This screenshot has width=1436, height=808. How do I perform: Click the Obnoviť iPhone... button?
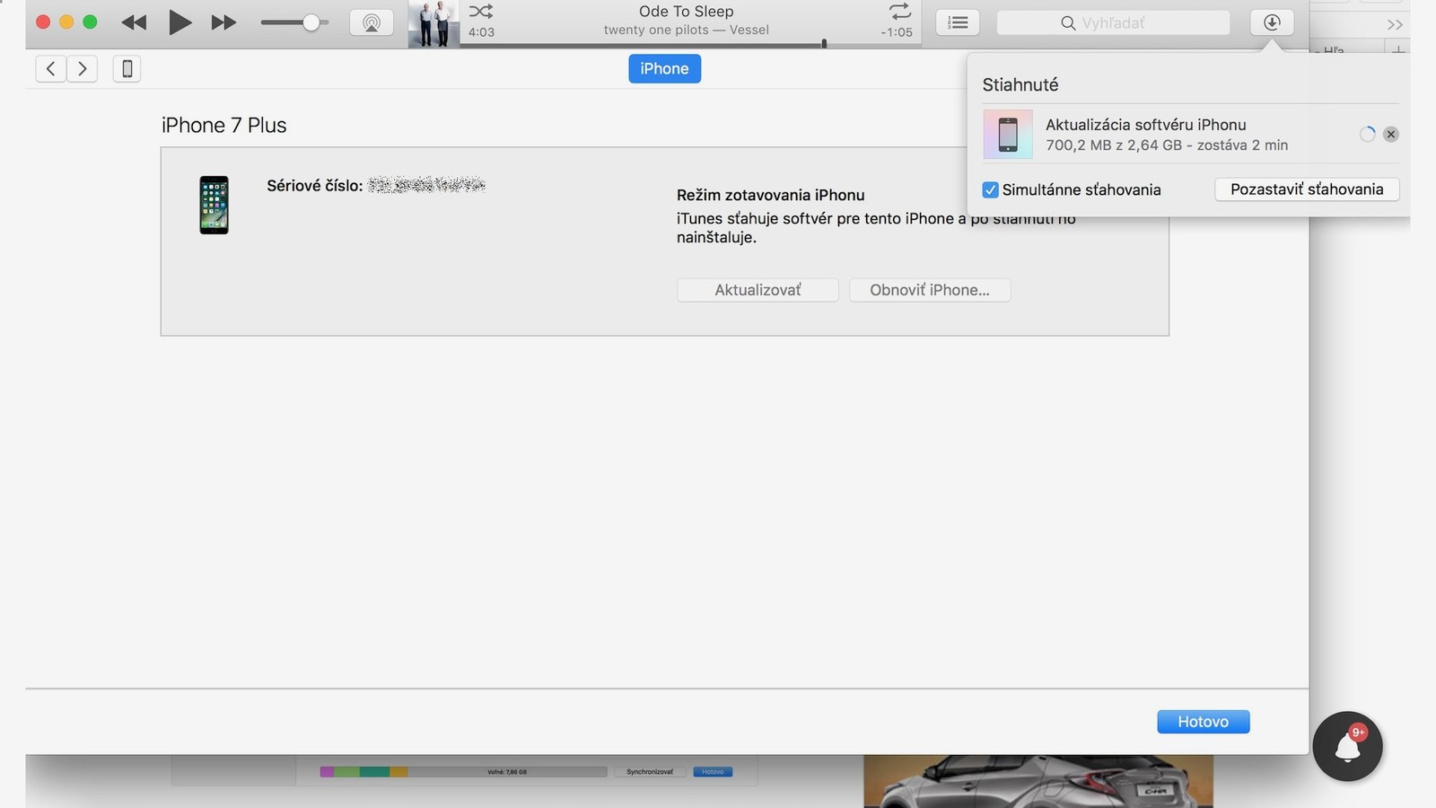click(x=929, y=290)
